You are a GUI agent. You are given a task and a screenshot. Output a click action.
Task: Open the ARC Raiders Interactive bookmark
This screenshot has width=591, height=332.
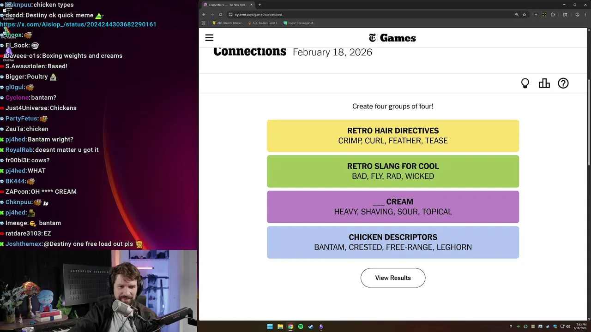tap(228, 23)
